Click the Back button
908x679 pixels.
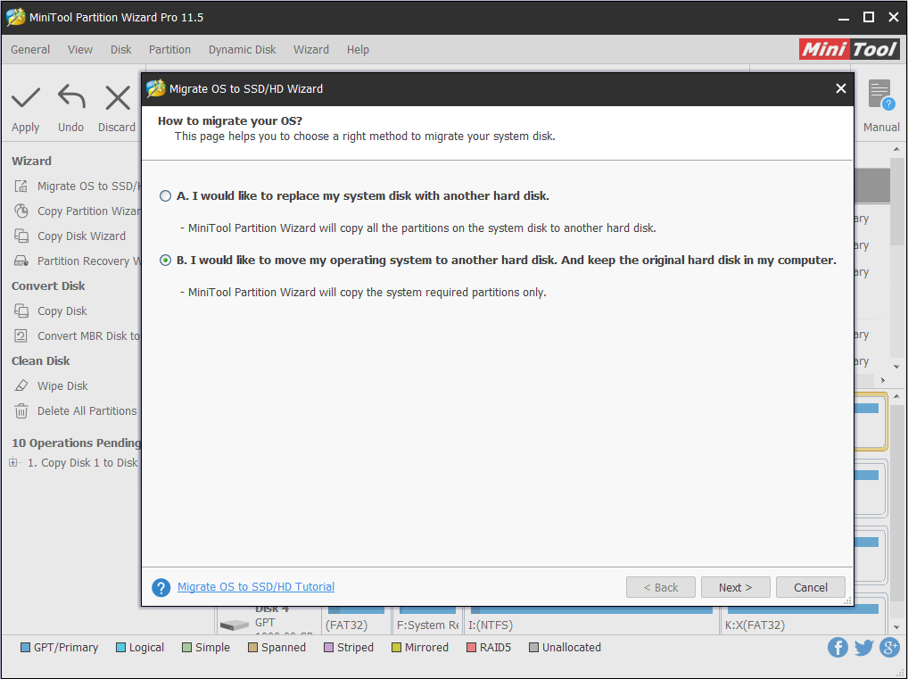coord(661,587)
